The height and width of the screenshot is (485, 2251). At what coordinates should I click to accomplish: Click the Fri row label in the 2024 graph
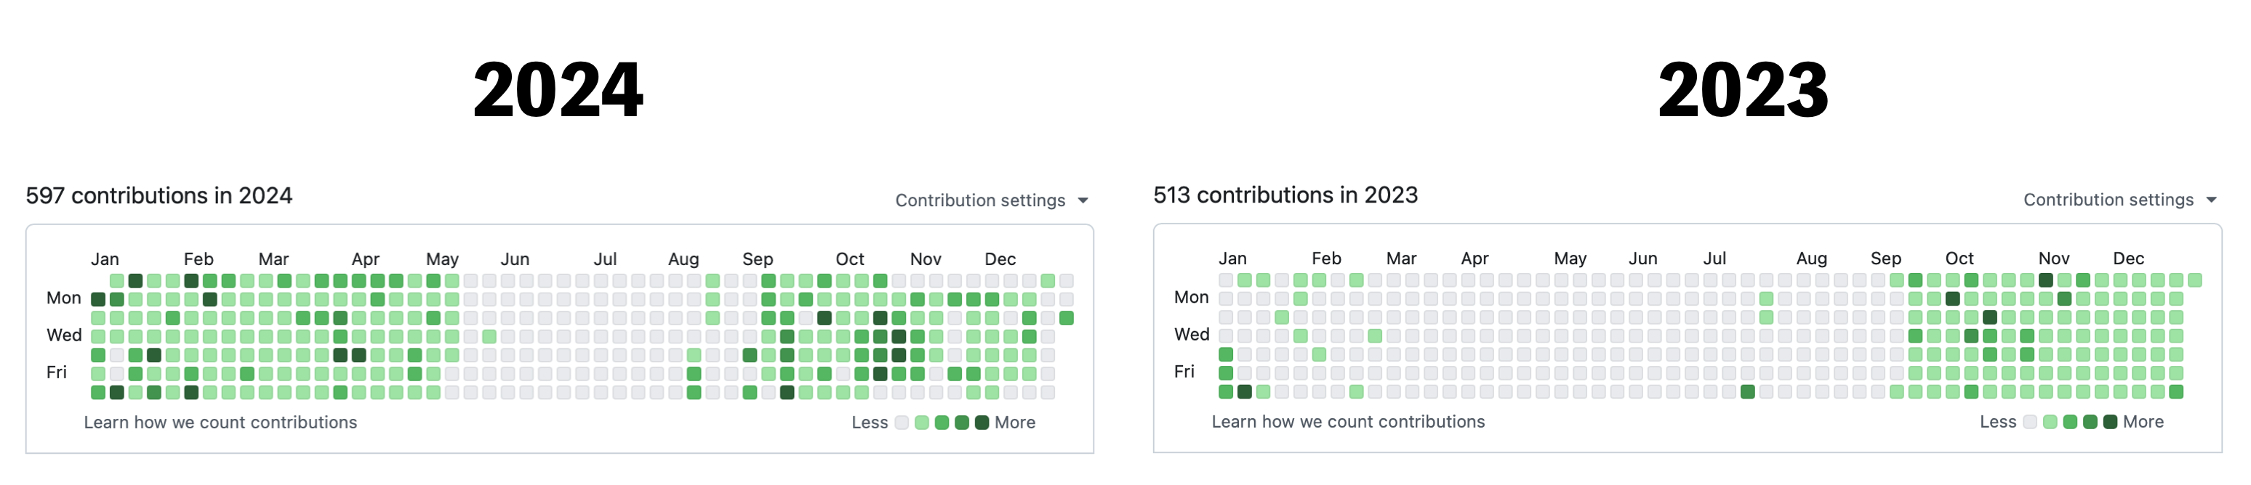pyautogui.click(x=57, y=372)
